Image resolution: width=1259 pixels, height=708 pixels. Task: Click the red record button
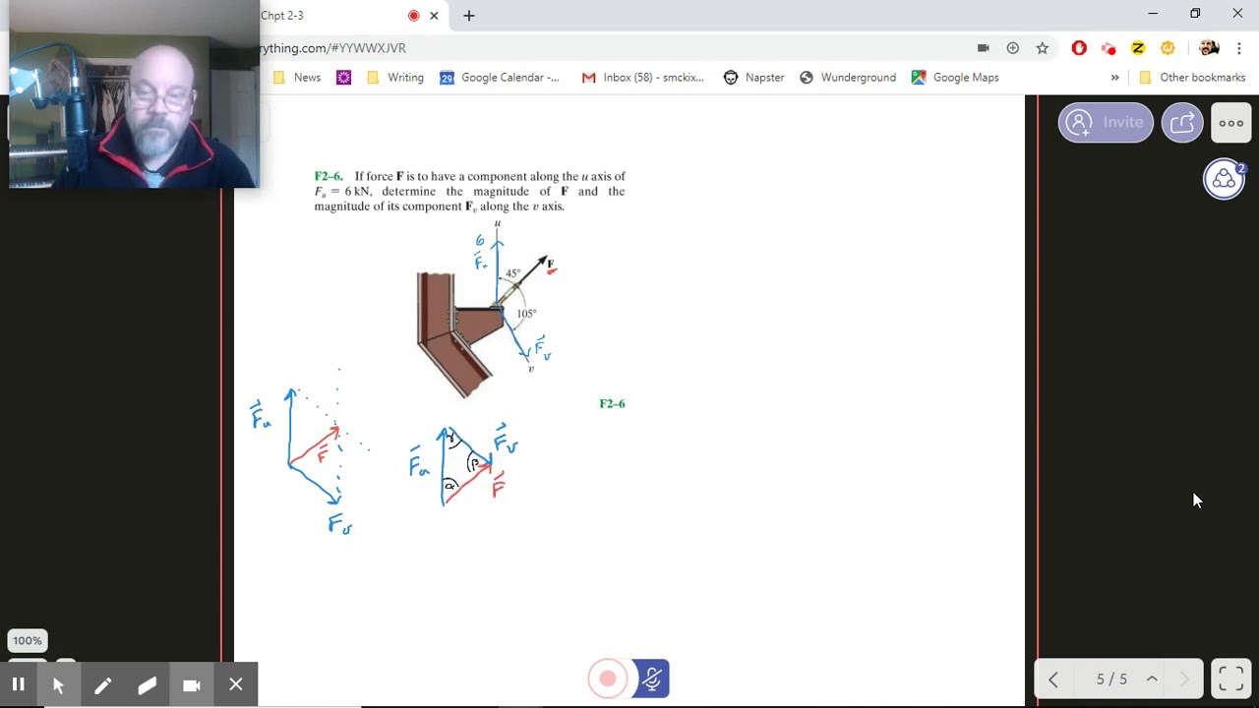click(608, 678)
